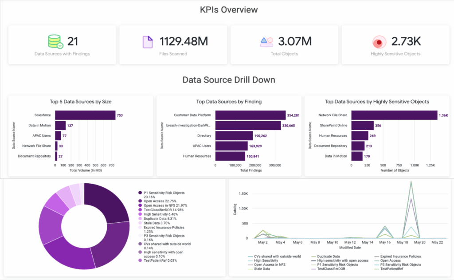Select the Salesforce bar showing 753

(x=85, y=115)
